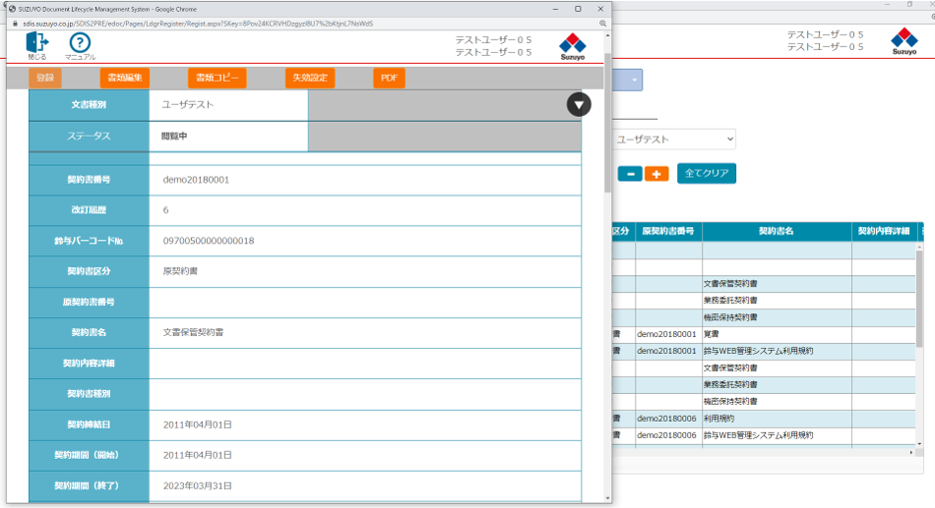Viewport: 935px width, 508px height.
Task: Click the Suzuyo logo in popup header
Action: (x=573, y=46)
